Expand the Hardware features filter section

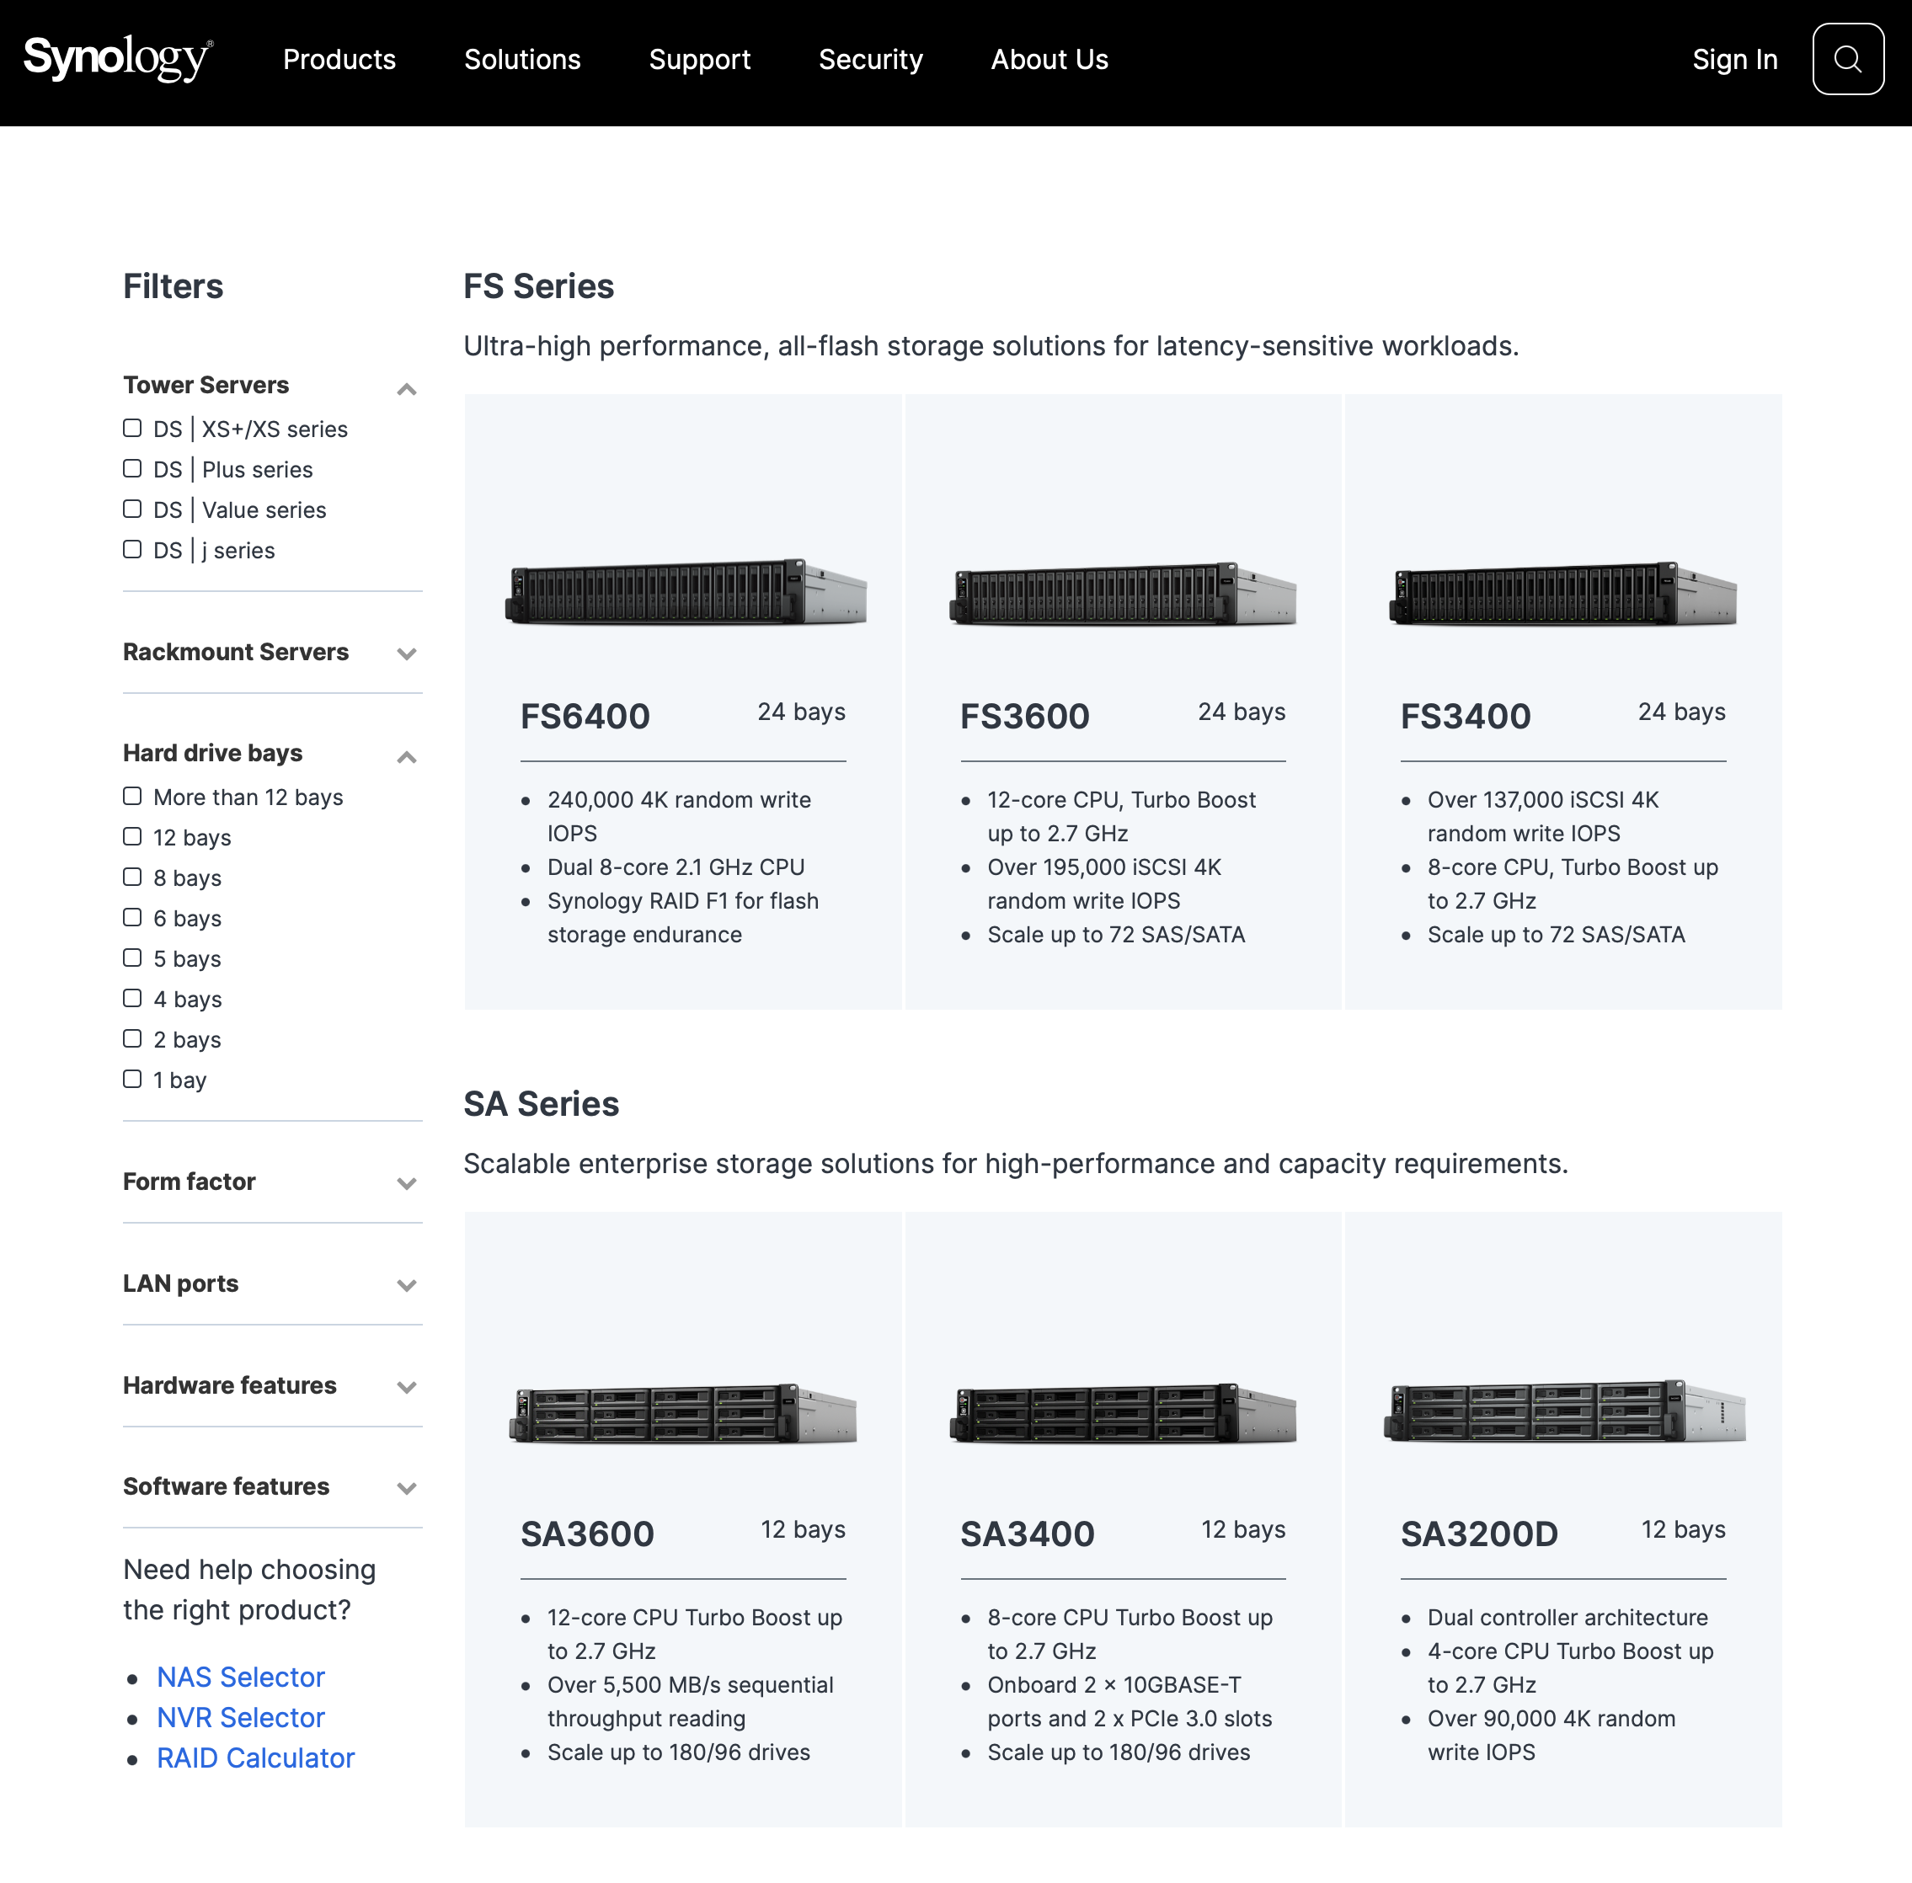(405, 1388)
